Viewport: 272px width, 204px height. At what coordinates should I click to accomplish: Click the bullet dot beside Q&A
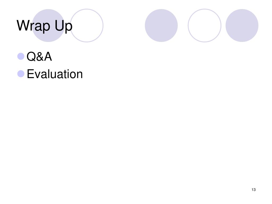coord(21,56)
